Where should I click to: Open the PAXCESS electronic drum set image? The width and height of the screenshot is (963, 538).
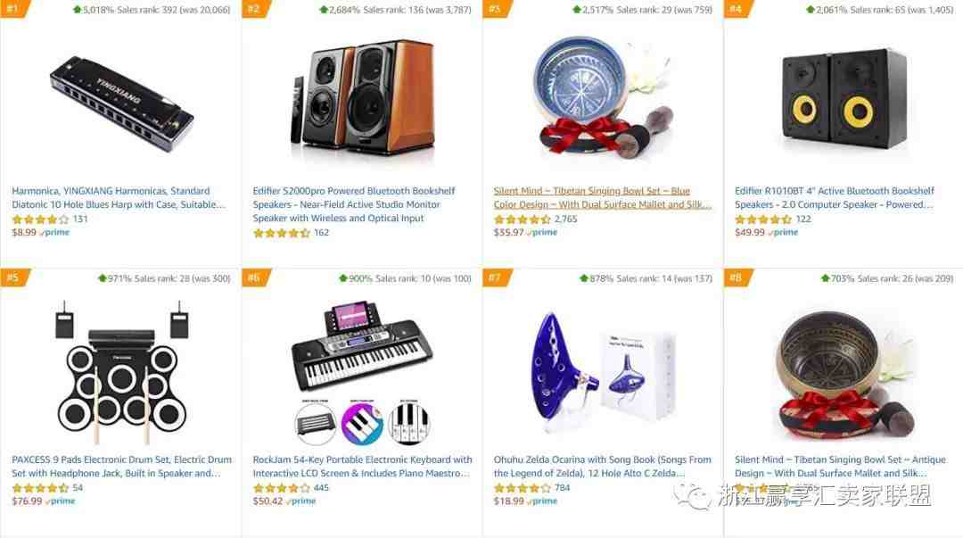tap(121, 371)
